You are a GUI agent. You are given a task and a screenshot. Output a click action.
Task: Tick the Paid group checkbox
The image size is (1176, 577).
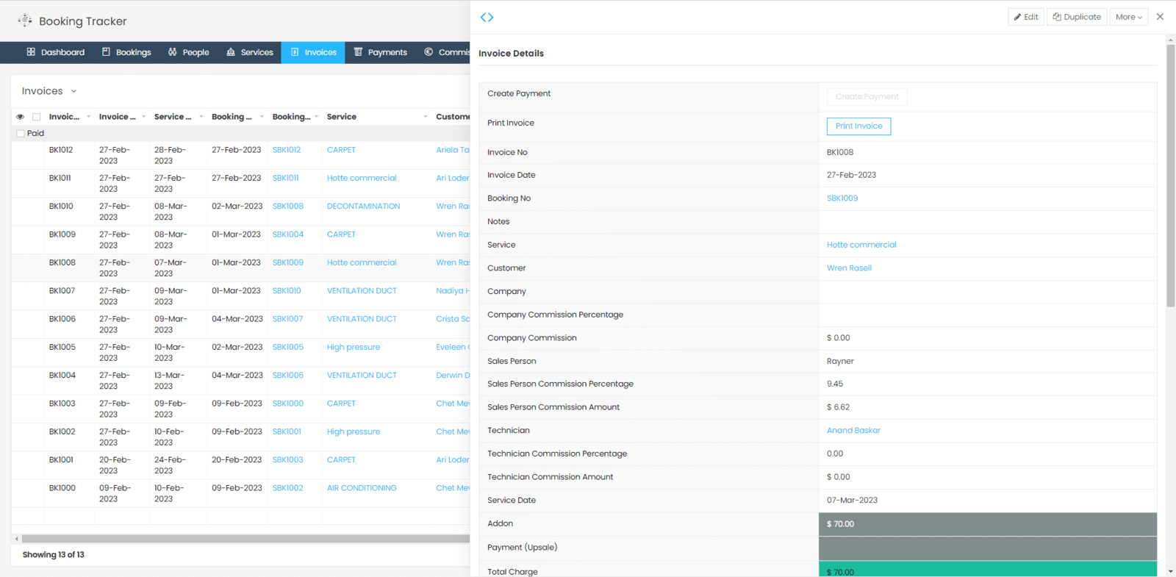tap(21, 134)
